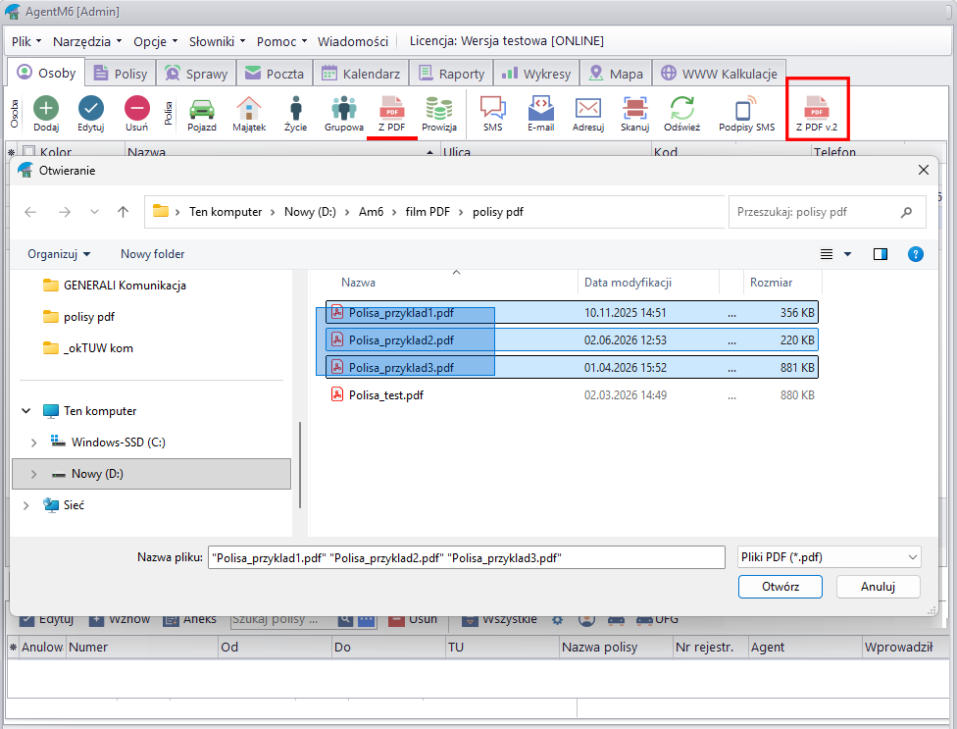Switch to the Polisy tab
957x729 pixels.
point(121,74)
